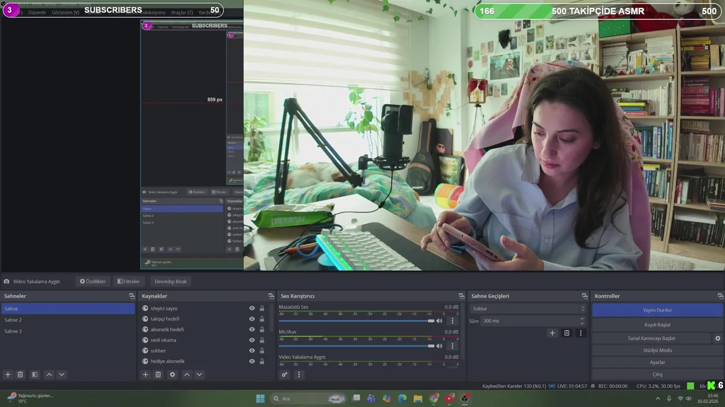Open Ayarlar button
725x407 pixels.
(657, 362)
